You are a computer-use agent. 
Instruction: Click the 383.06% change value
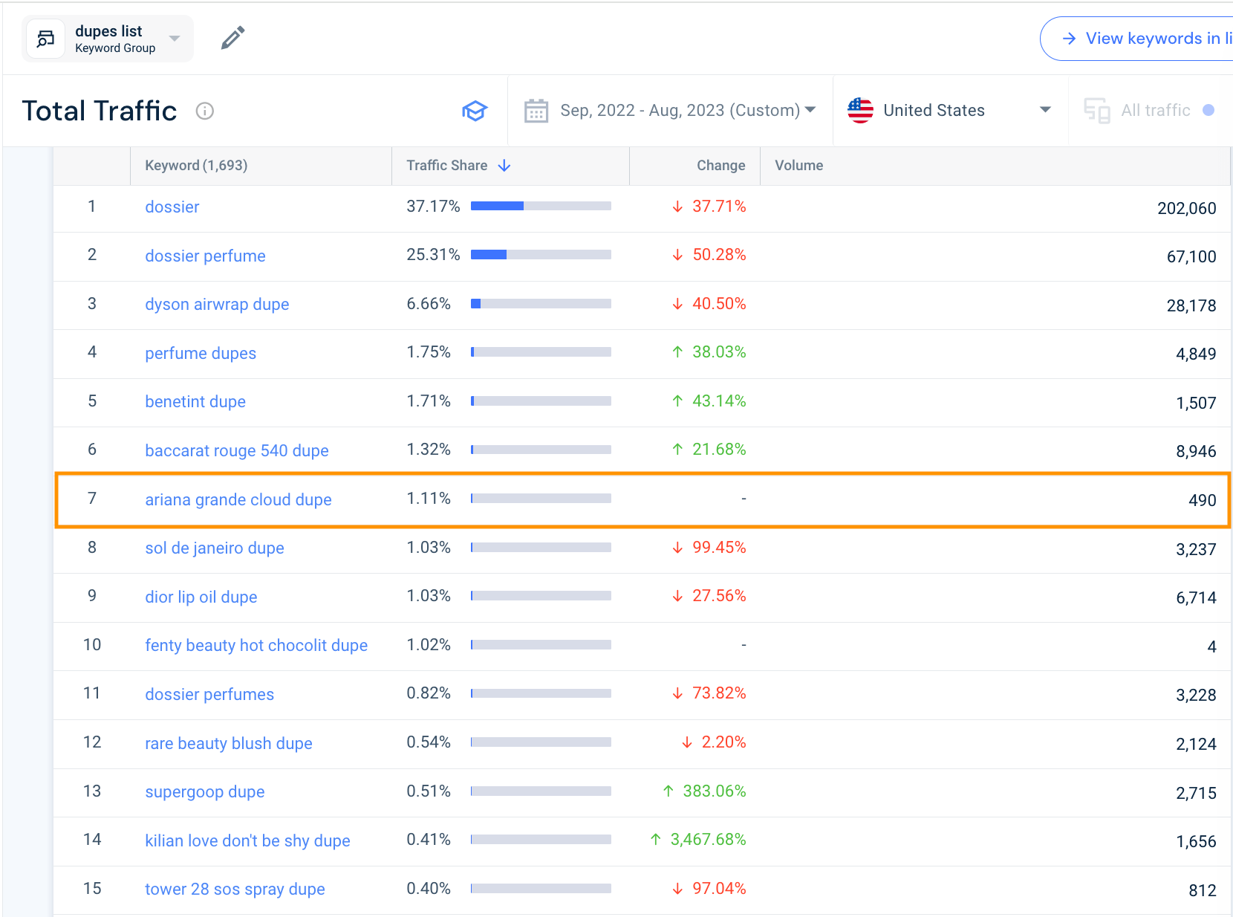715,791
